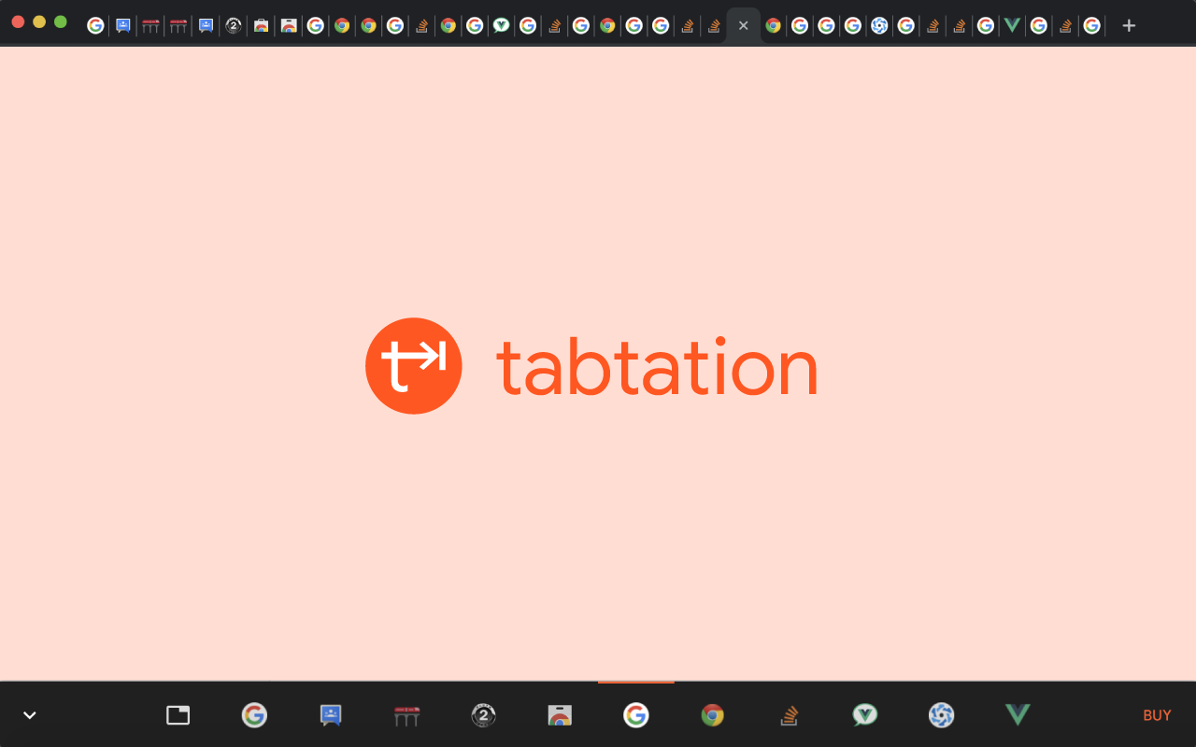The width and height of the screenshot is (1196, 747).
Task: Click the Chrome Web Store favicon
Action: point(560,715)
